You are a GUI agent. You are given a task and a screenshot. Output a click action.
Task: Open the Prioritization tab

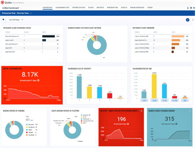point(79,8)
